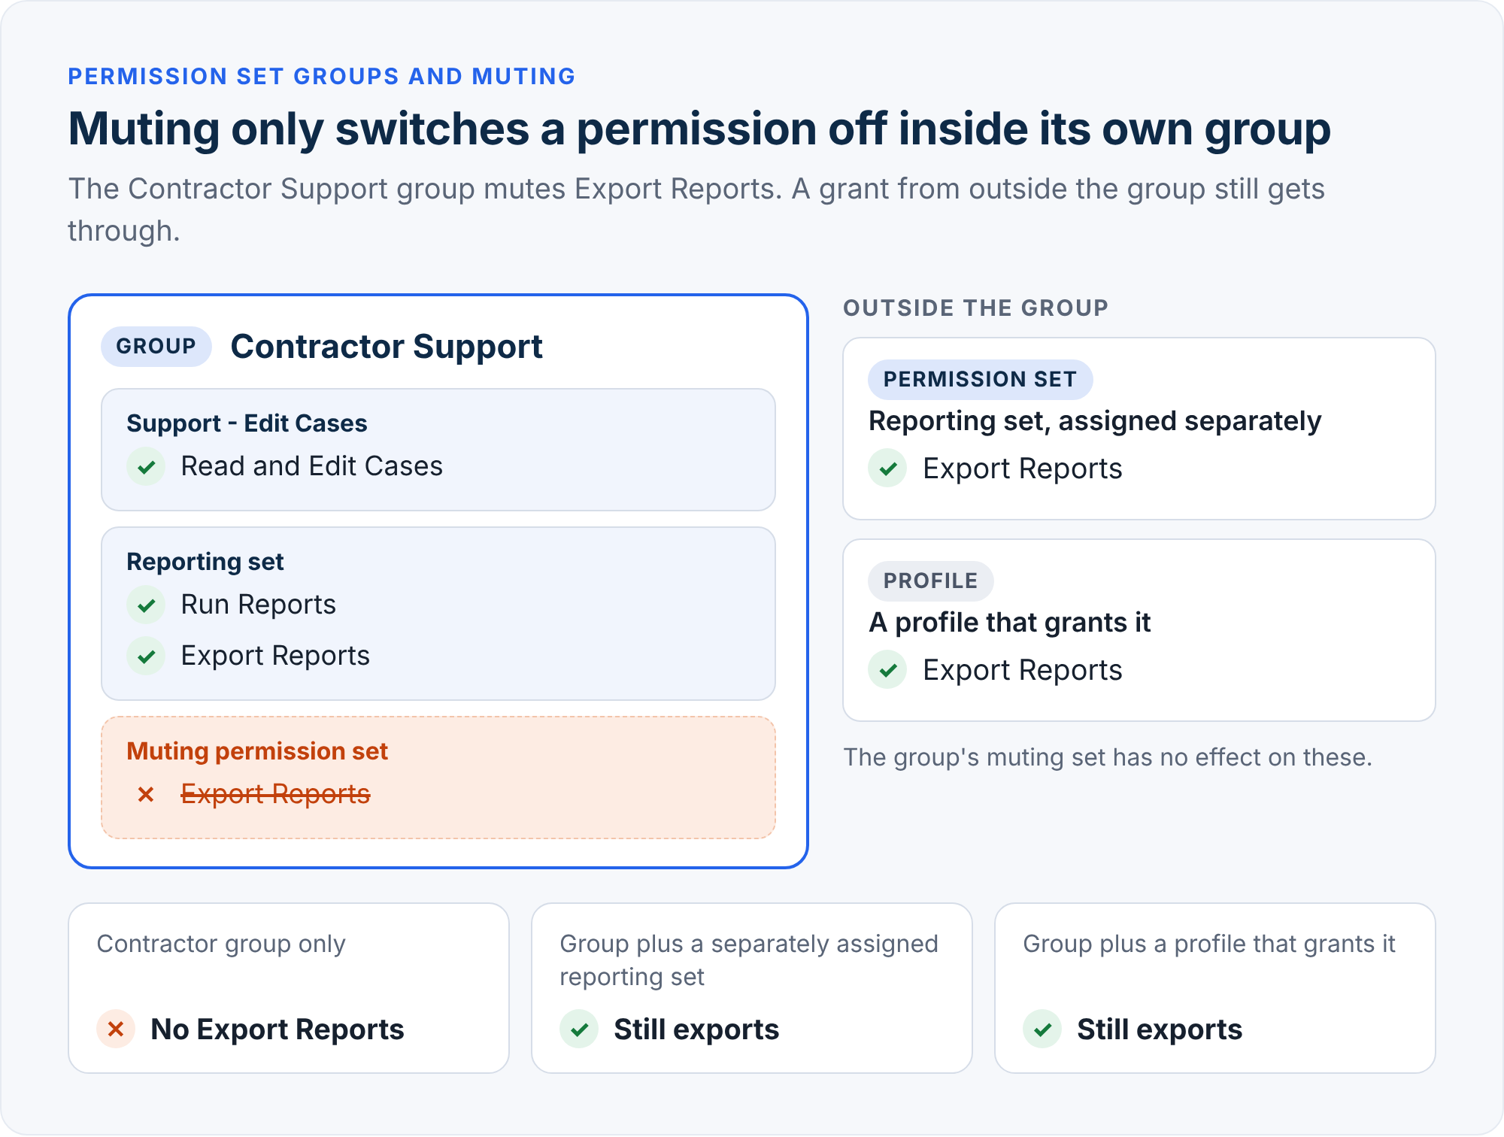Image resolution: width=1504 pixels, height=1137 pixels.
Task: Click the Reporting set heading inside the group
Action: tap(205, 562)
